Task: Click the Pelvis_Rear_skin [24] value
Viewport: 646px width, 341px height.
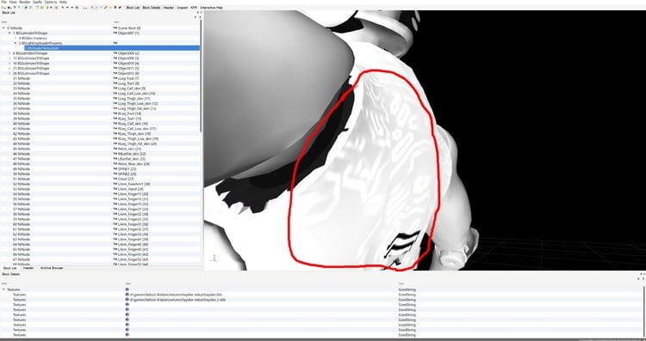Action: 134,164
